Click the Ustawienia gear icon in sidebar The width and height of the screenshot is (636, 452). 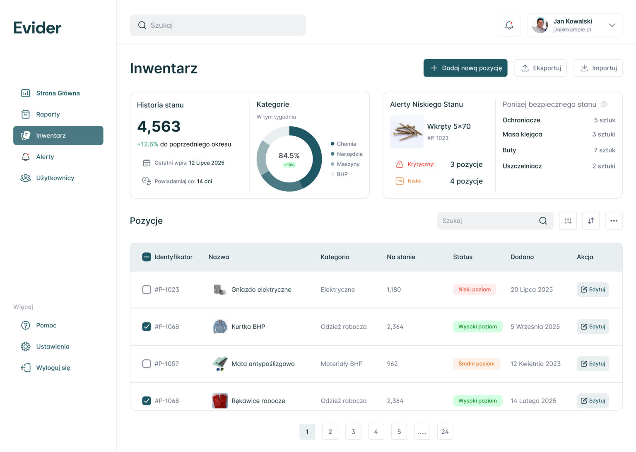point(26,346)
